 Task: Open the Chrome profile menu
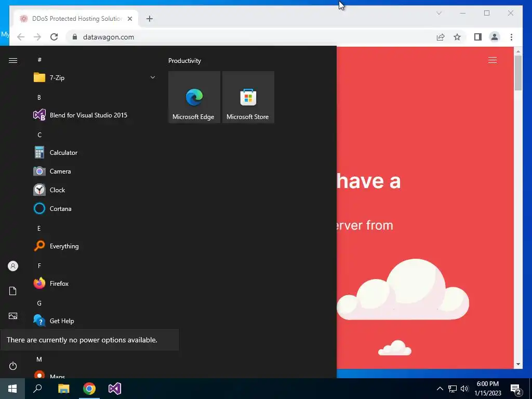coord(495,37)
